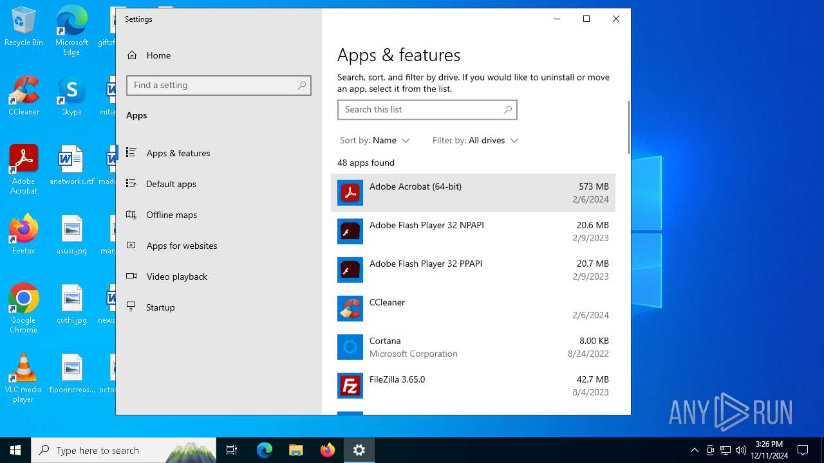Image resolution: width=824 pixels, height=463 pixels.
Task: Show hidden system tray icons
Action: pyautogui.click(x=694, y=450)
